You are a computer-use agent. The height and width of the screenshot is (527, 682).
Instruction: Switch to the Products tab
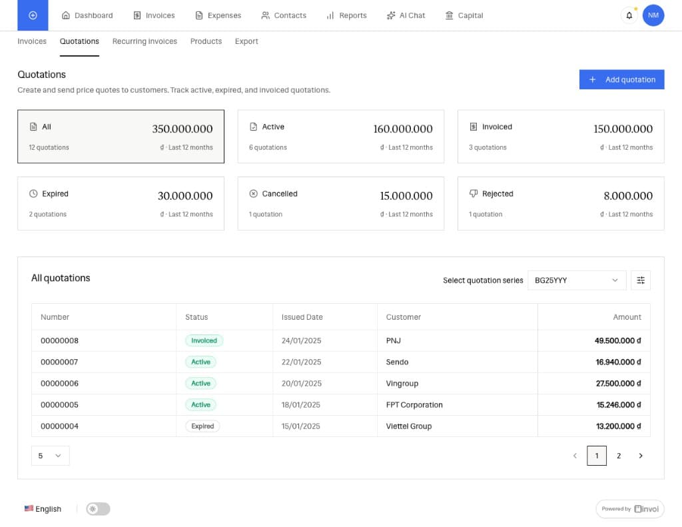tap(206, 41)
